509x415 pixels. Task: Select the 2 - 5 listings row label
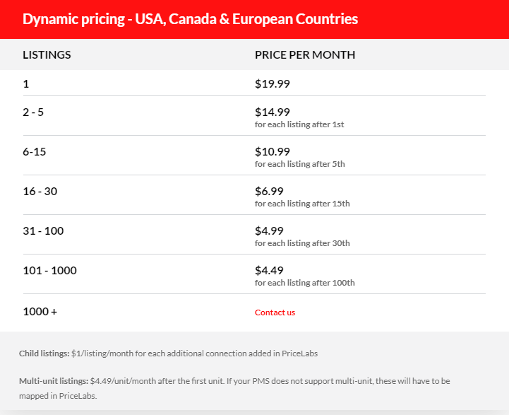[x=33, y=112]
